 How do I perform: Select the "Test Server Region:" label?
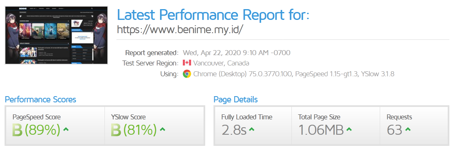150,63
